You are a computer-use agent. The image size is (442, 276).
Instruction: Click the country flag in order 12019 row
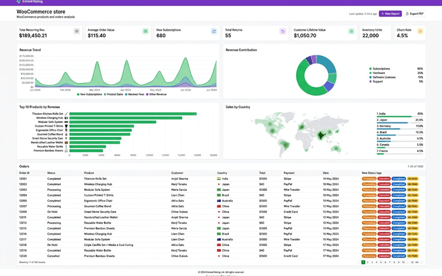coord(219,250)
